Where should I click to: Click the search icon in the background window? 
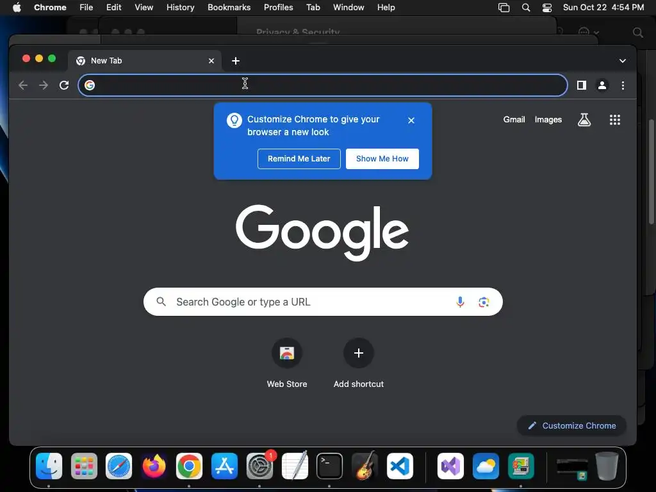coord(637,33)
